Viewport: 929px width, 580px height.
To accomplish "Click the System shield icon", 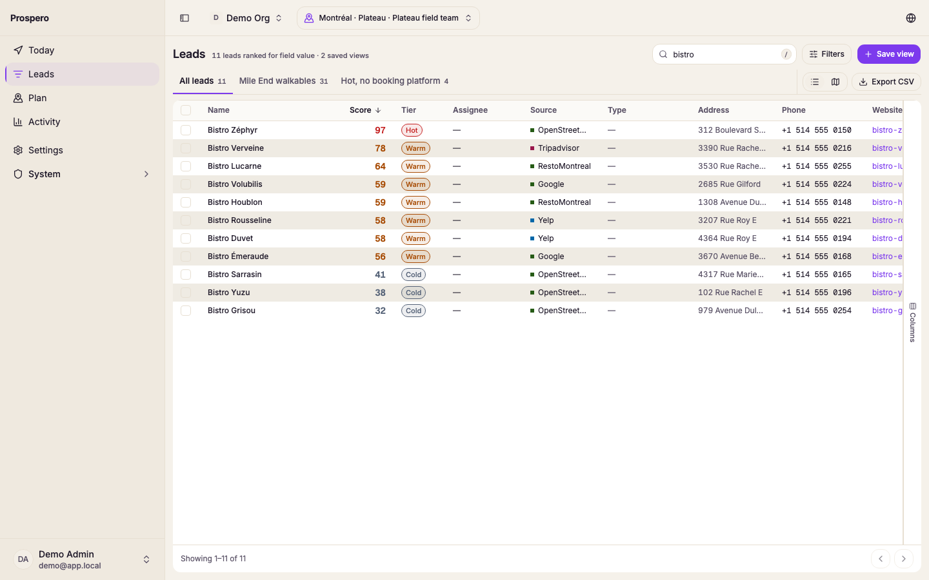I will [18, 174].
